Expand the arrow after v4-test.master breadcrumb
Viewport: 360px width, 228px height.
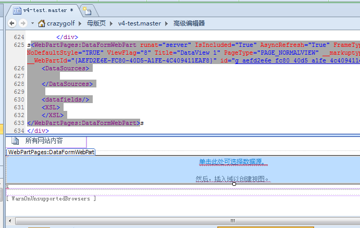pos(166,23)
